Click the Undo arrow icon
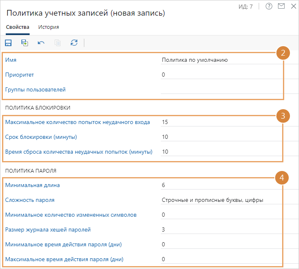Viewport: 299px width, 269px height. [41, 42]
